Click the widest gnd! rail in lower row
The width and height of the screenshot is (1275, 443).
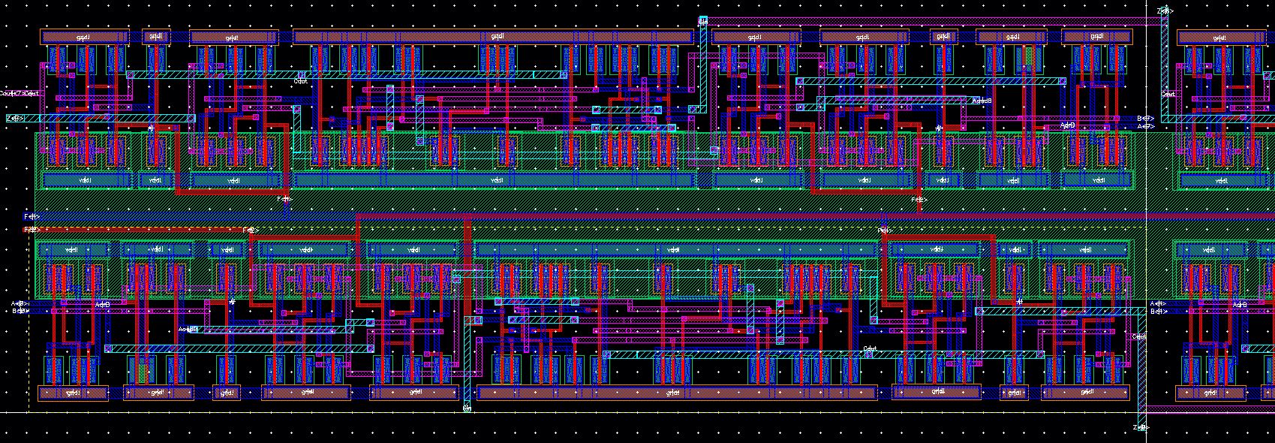tap(677, 393)
